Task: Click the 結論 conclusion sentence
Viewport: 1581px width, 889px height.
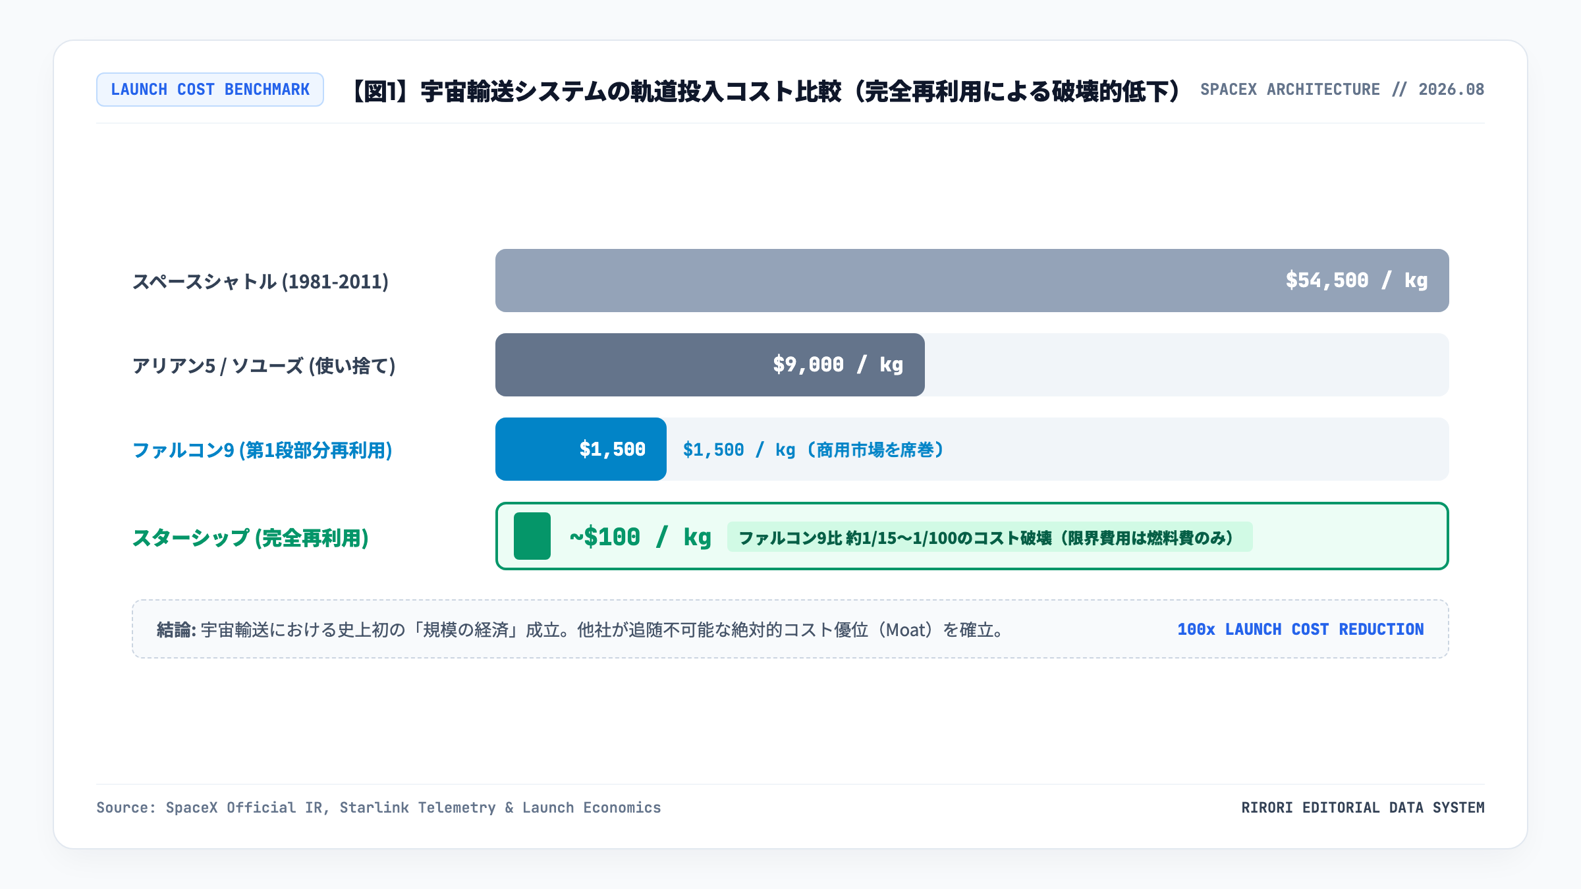Action: pos(580,630)
